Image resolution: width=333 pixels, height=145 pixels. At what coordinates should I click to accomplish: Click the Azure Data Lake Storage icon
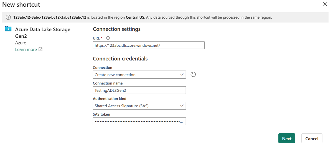coord(8,29)
